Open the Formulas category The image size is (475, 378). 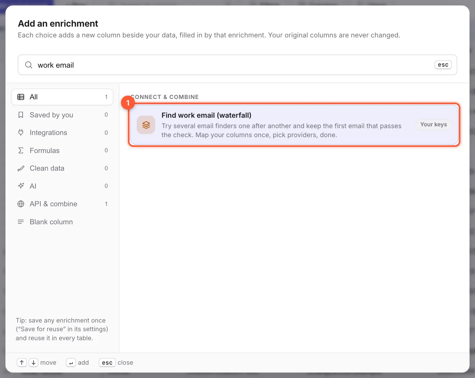click(x=62, y=150)
